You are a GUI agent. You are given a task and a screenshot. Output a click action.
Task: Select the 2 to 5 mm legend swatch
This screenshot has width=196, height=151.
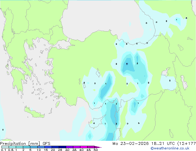pos(27,147)
